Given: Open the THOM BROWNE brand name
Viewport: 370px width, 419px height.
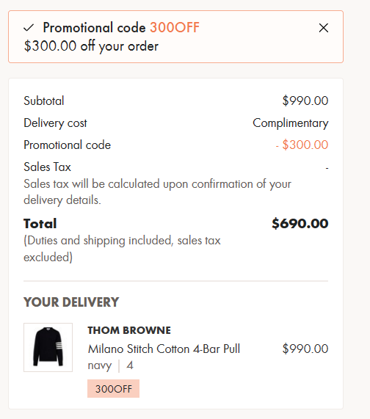Looking at the screenshot, I should pyautogui.click(x=129, y=330).
